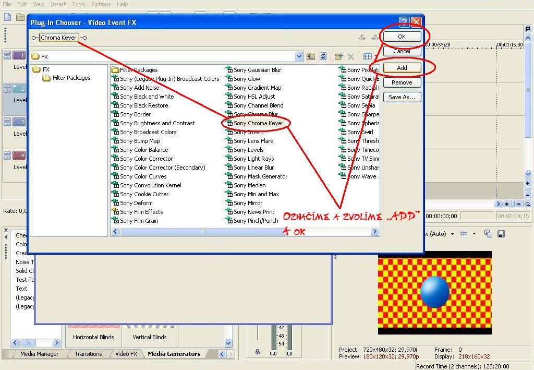The image size is (534, 370).
Task: Switch to Video FX tab
Action: tap(126, 354)
